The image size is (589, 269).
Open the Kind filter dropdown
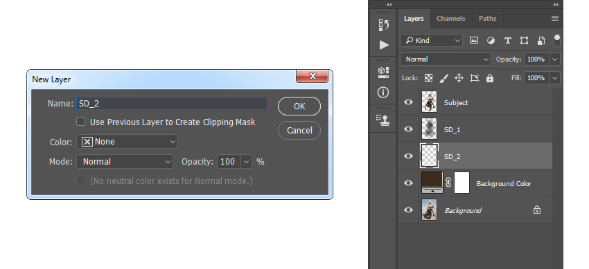coord(431,41)
